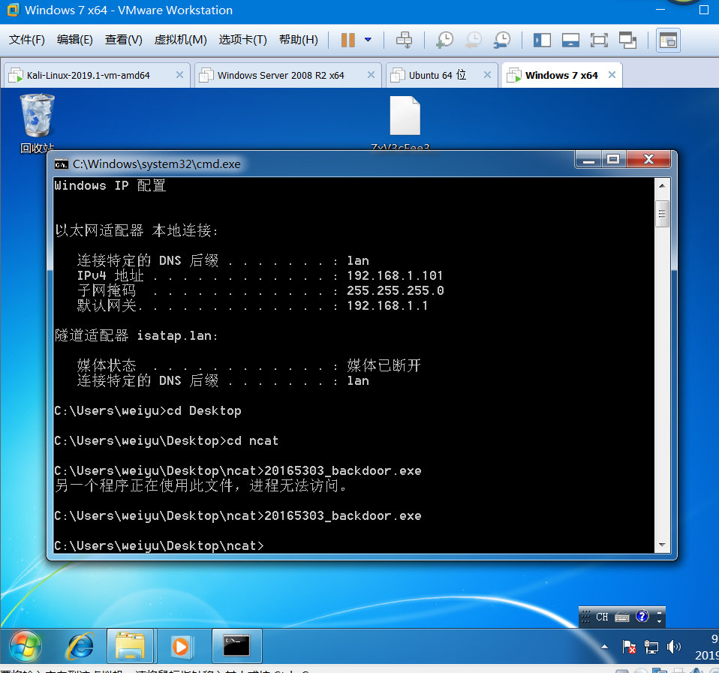Open the 帮助(H) menu
Viewport: 719px width, 673px height.
298,40
